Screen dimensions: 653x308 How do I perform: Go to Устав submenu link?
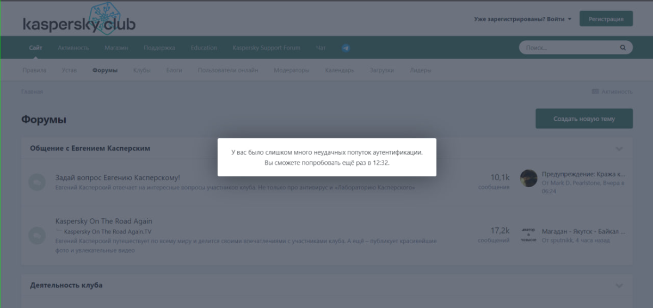69,70
